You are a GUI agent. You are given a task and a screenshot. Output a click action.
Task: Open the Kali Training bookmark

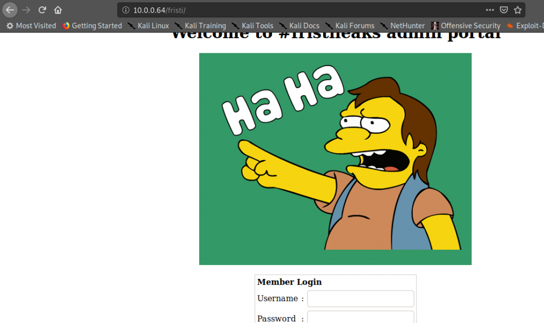[x=200, y=25]
